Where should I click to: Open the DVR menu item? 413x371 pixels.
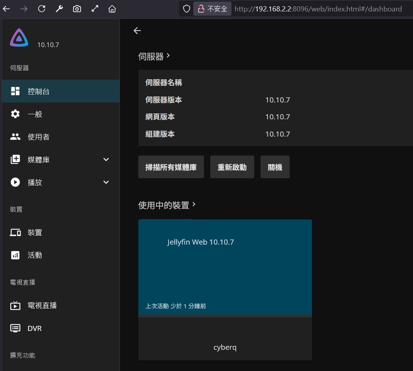pyautogui.click(x=61, y=328)
